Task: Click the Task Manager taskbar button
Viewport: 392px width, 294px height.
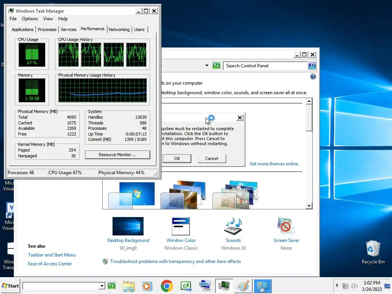Action: pyautogui.click(x=224, y=286)
